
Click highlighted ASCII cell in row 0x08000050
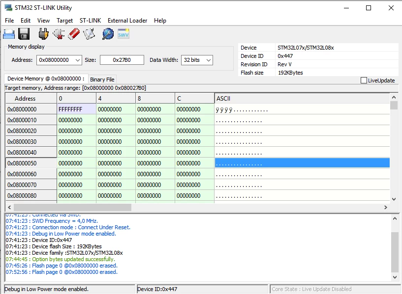click(x=302, y=163)
